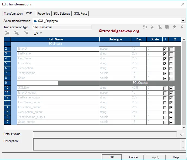Click the cut port scissors icon
This screenshot has width=187, height=160.
[152, 27]
